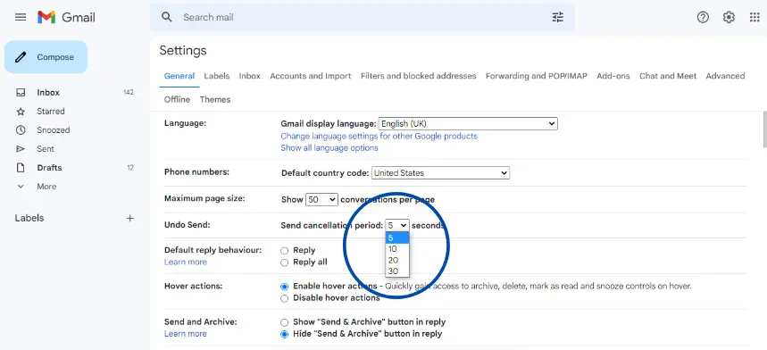767x350 pixels.
Task: Select Hide "Send & Archive" button radio
Action: [284, 334]
